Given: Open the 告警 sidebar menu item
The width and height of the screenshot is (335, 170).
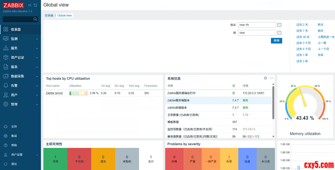Looking at the screenshot, I should click(x=14, y=86).
